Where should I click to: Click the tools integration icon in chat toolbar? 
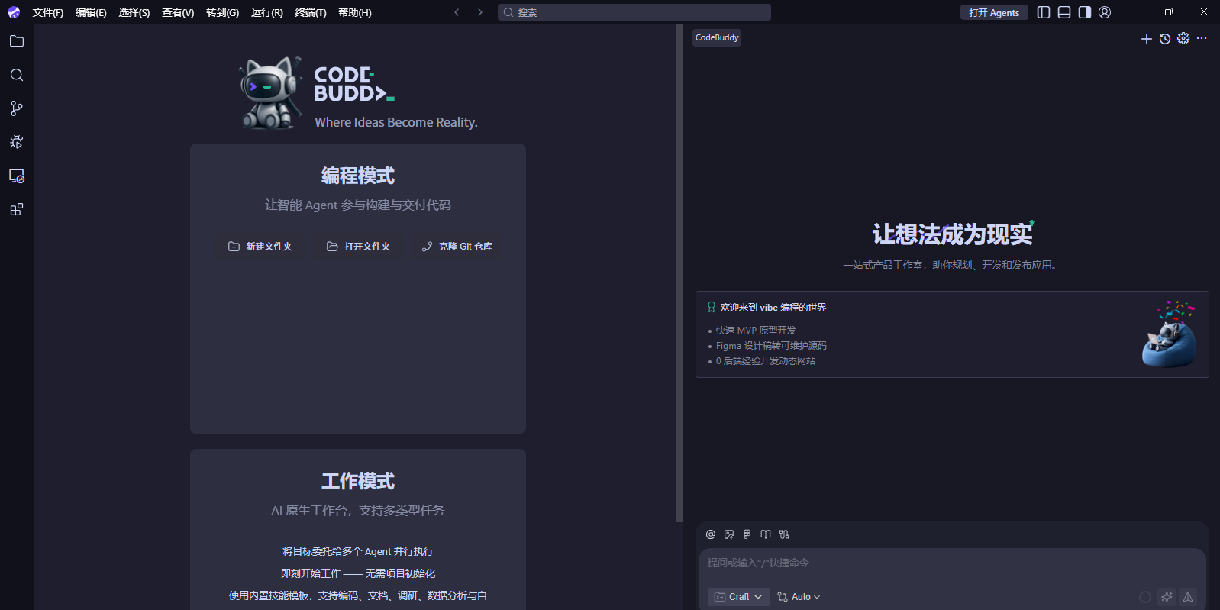coord(784,534)
